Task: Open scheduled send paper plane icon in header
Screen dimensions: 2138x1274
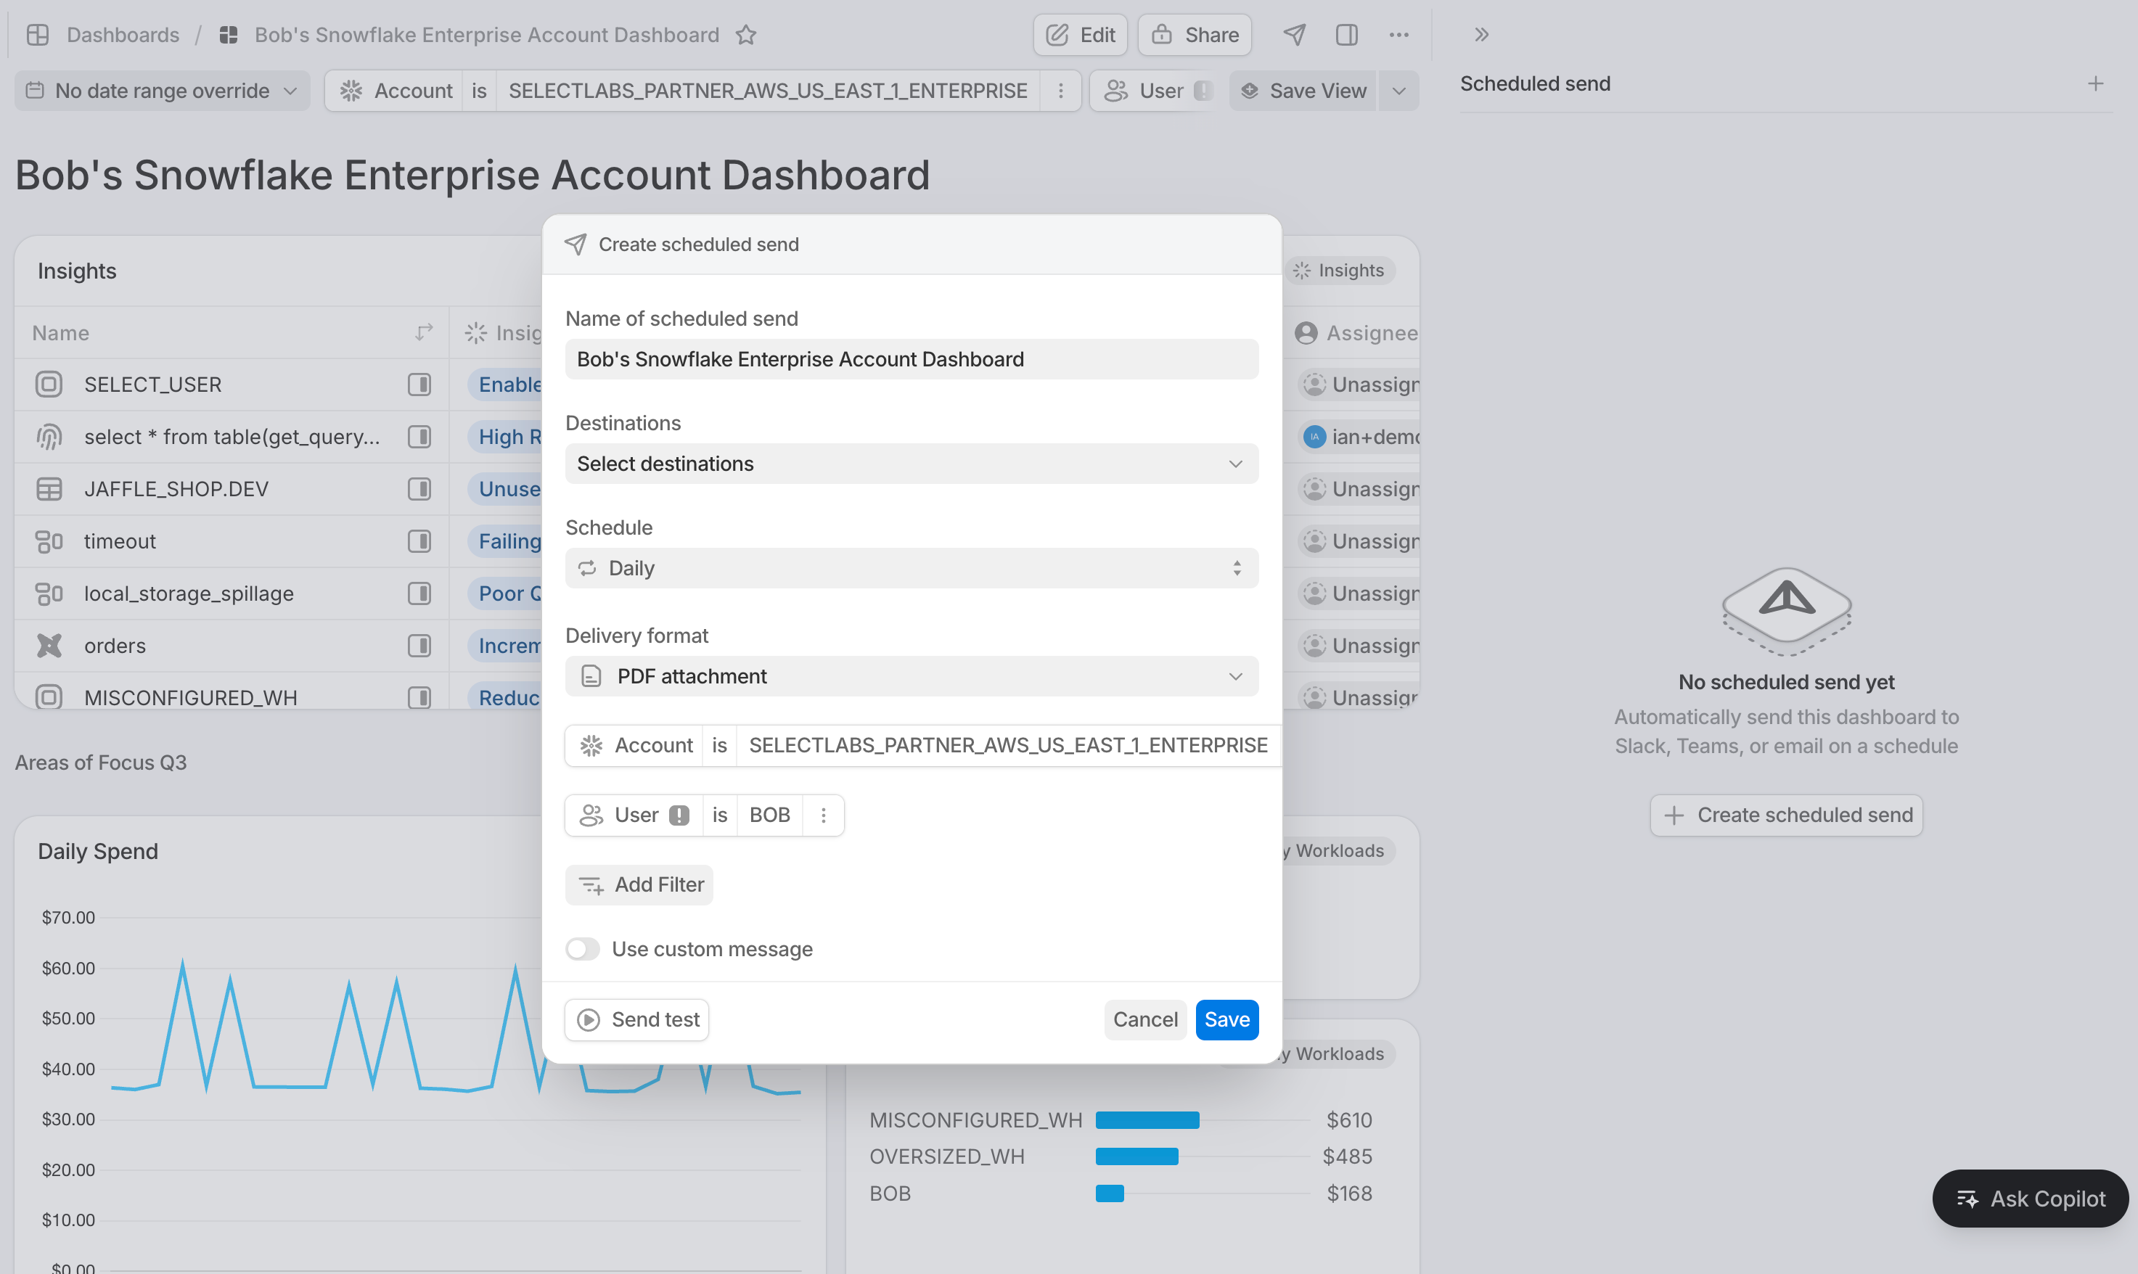Action: (1294, 34)
